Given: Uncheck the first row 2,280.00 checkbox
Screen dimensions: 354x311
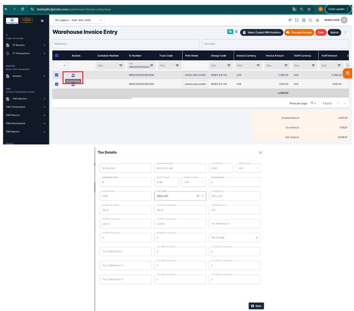Looking at the screenshot, I should [57, 75].
